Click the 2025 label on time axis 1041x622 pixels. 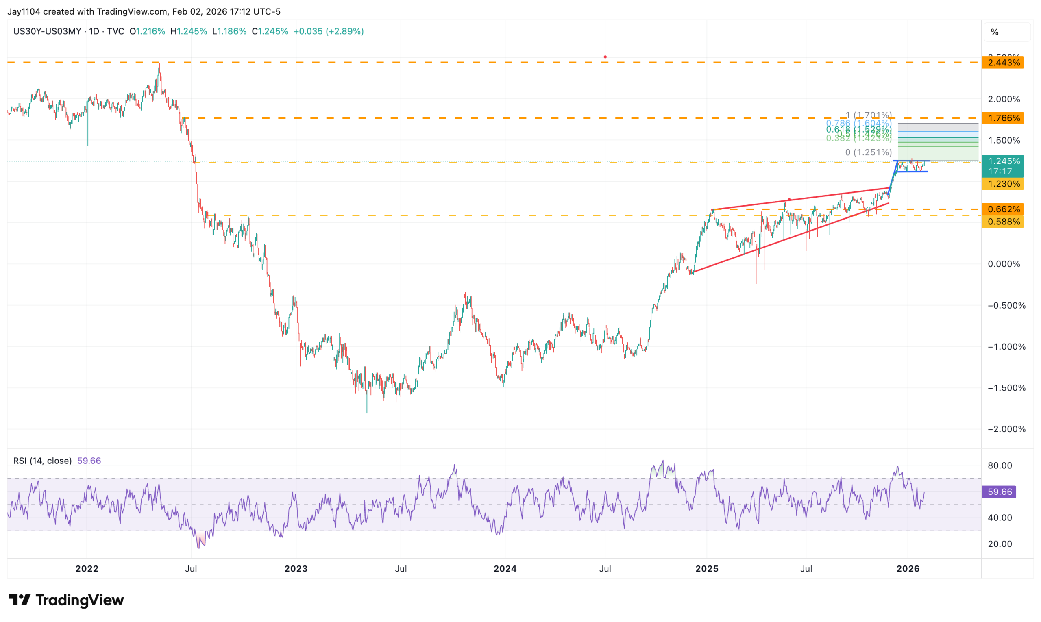click(x=707, y=569)
